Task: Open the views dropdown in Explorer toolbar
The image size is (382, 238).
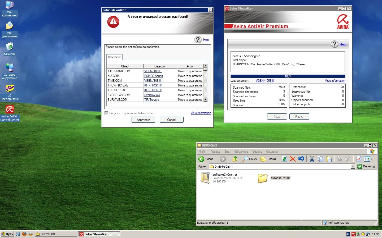Action: point(371,159)
